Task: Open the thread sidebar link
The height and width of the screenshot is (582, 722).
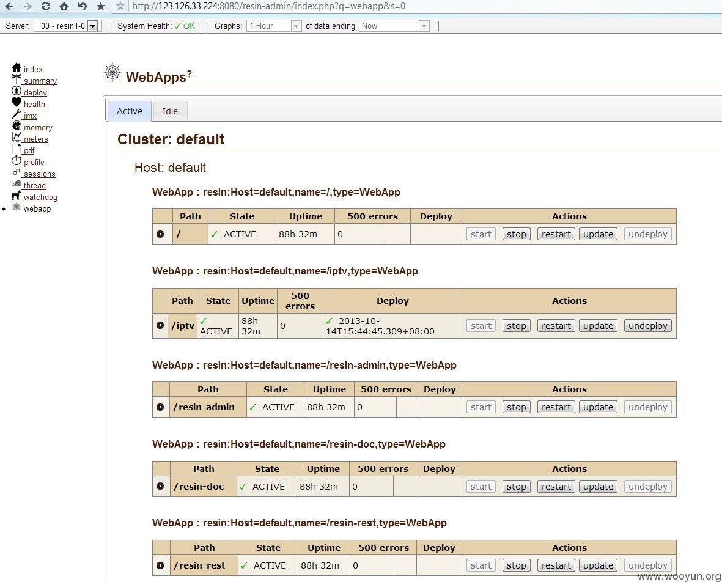Action: click(34, 186)
